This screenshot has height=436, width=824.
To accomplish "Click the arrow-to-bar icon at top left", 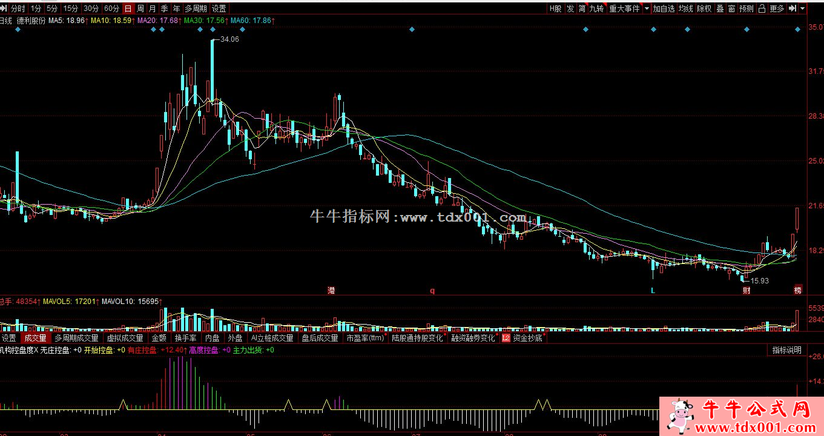I will [5, 8].
